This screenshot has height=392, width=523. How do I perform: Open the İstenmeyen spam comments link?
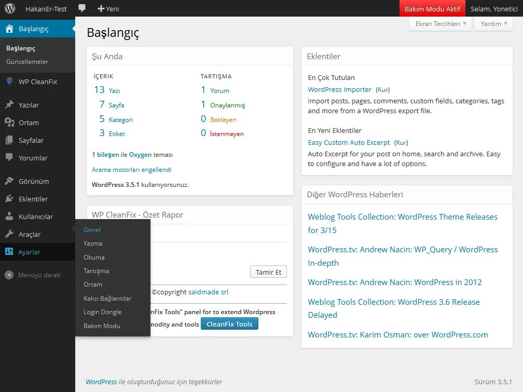pyautogui.click(x=227, y=133)
